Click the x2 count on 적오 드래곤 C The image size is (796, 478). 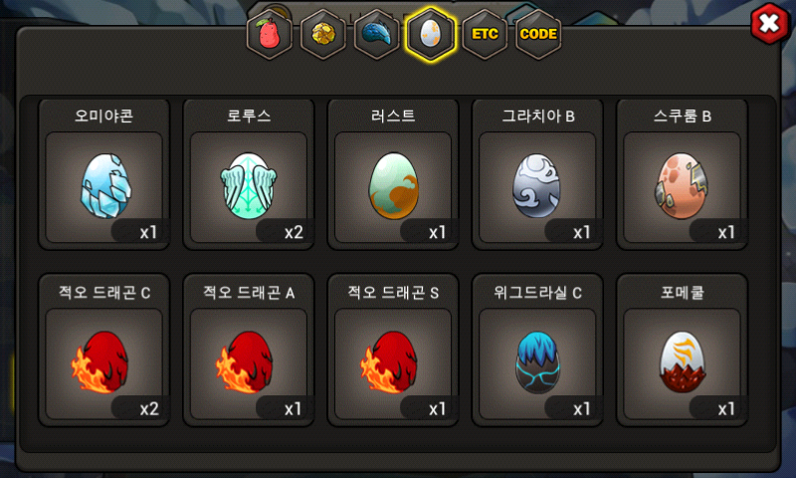tap(149, 409)
